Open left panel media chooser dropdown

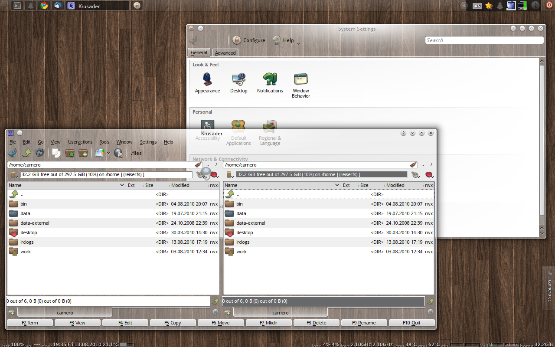[x=14, y=174]
